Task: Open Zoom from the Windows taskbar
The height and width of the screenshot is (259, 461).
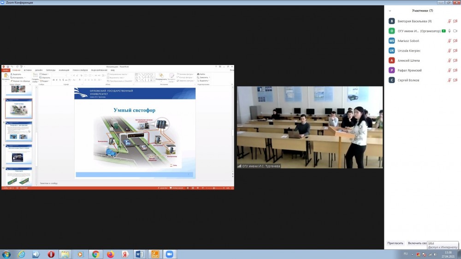Action: click(169, 254)
